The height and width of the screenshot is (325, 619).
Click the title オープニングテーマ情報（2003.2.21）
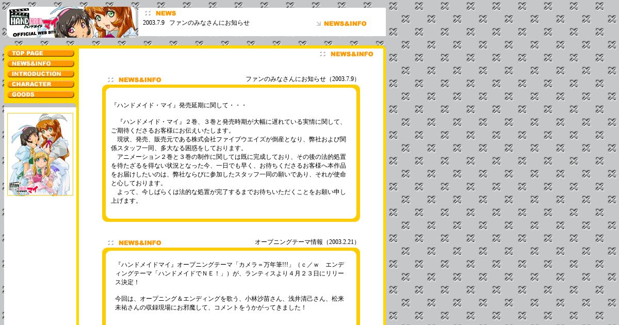307,242
